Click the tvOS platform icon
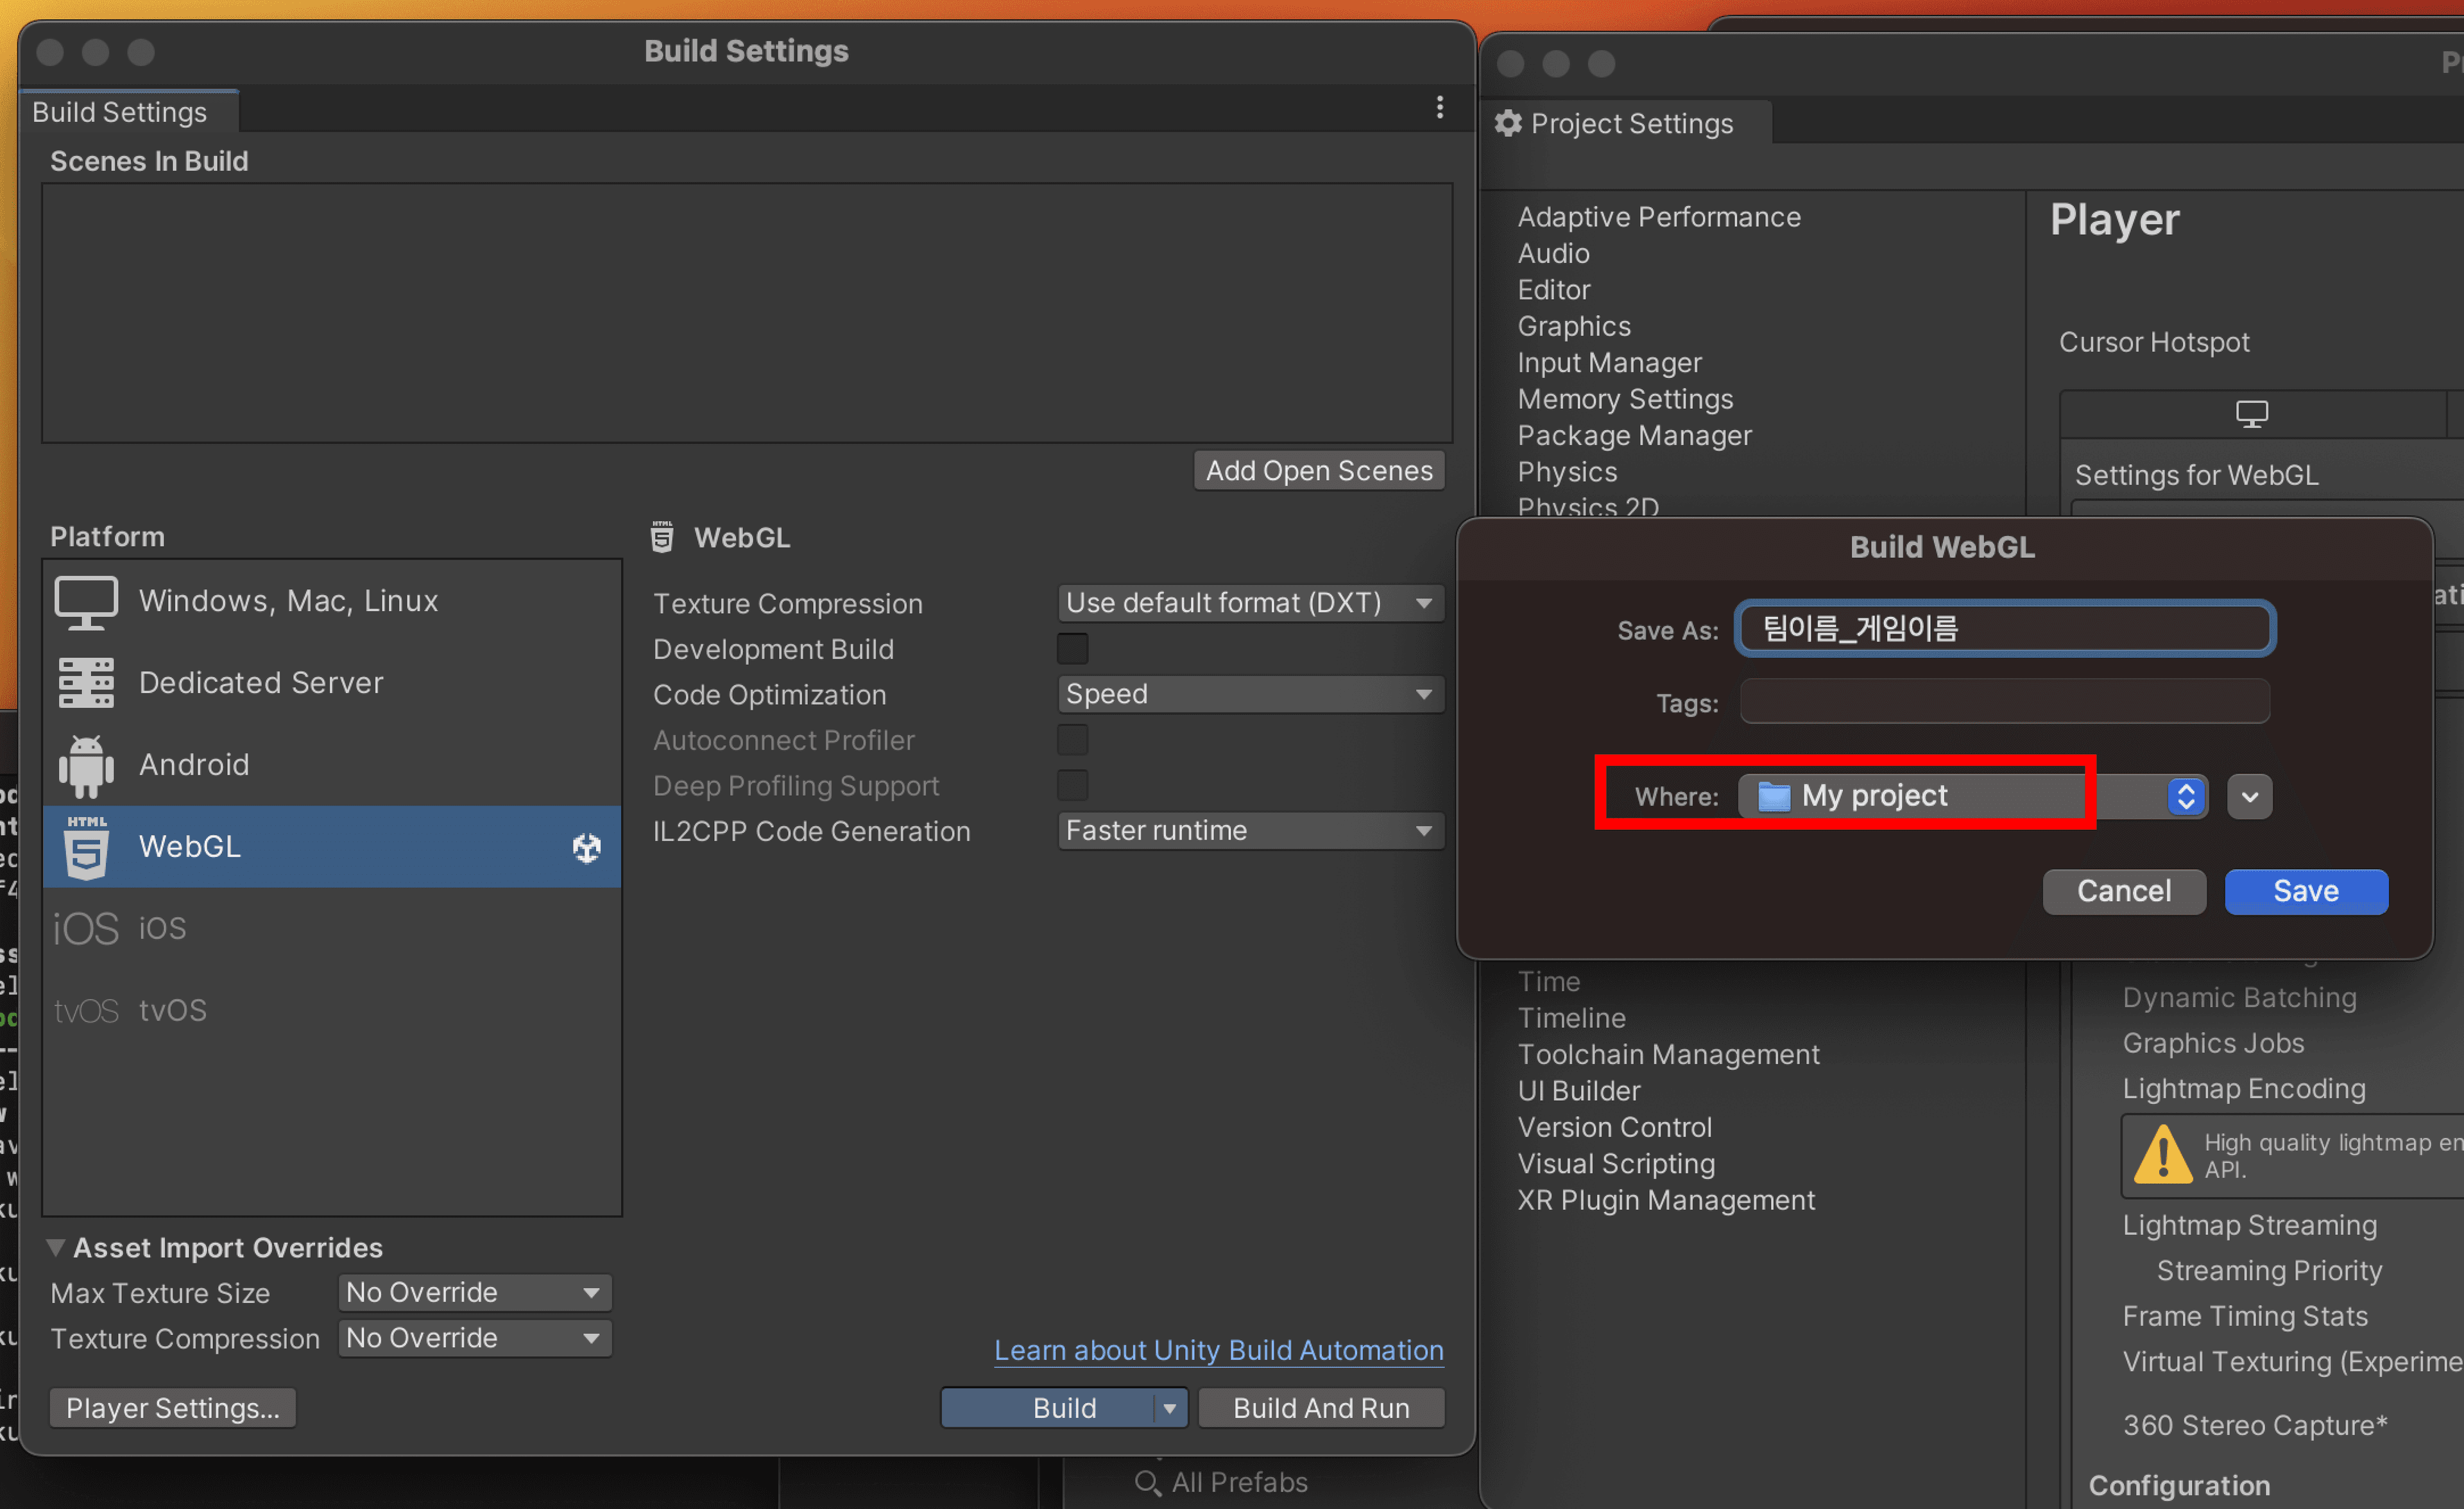The width and height of the screenshot is (2464, 1509). pyautogui.click(x=86, y=1011)
